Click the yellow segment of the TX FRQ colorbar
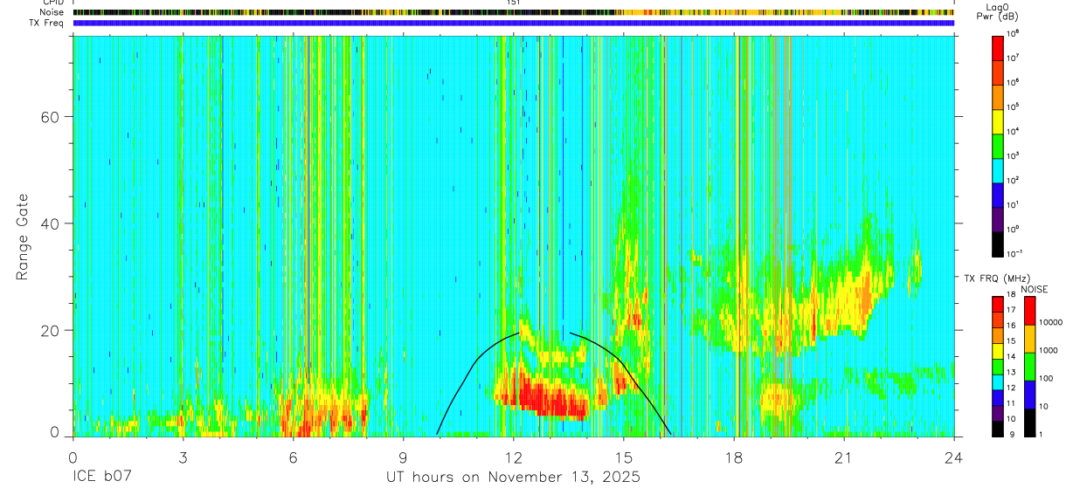This screenshot has width=1073, height=495. (x=998, y=351)
